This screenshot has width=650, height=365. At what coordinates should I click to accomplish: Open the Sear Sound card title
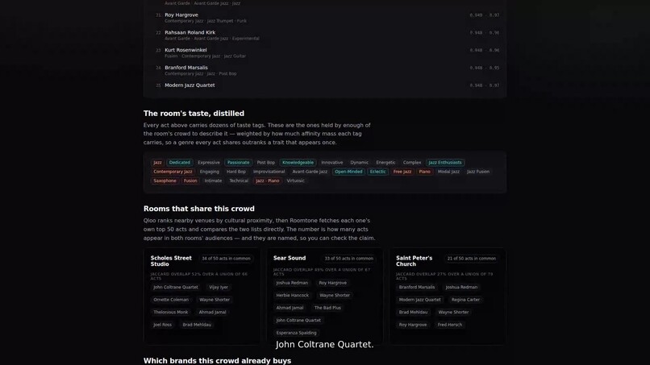pyautogui.click(x=290, y=258)
